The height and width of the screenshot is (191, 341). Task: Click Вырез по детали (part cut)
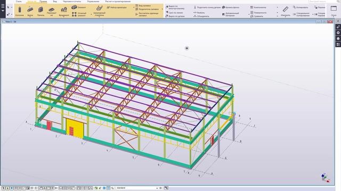175,16
